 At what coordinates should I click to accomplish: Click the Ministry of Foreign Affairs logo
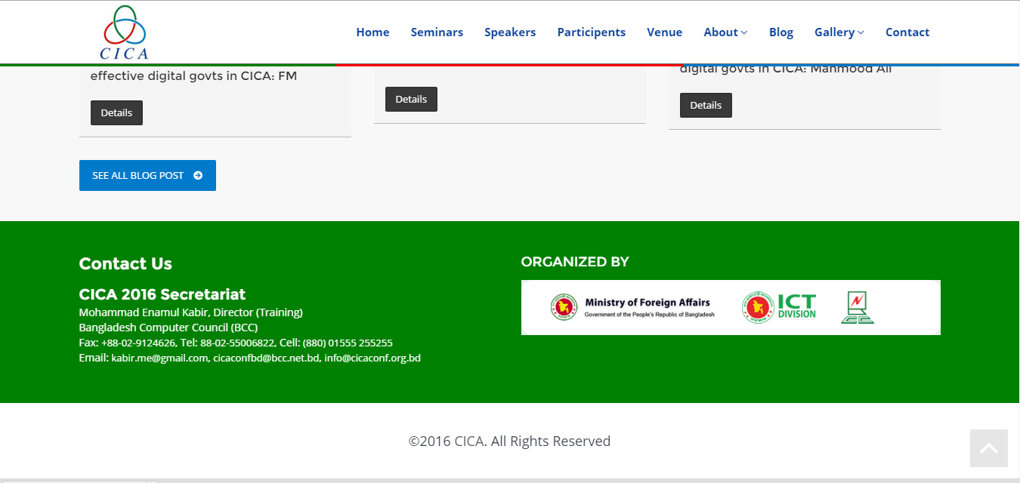click(632, 307)
